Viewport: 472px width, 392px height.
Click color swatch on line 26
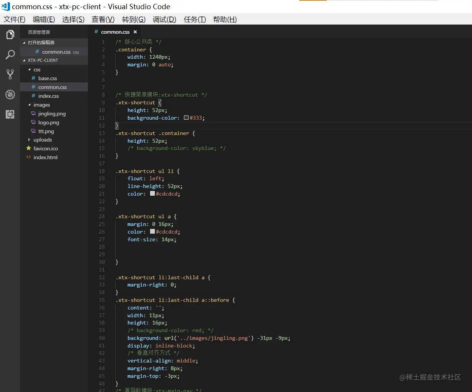[152, 232]
